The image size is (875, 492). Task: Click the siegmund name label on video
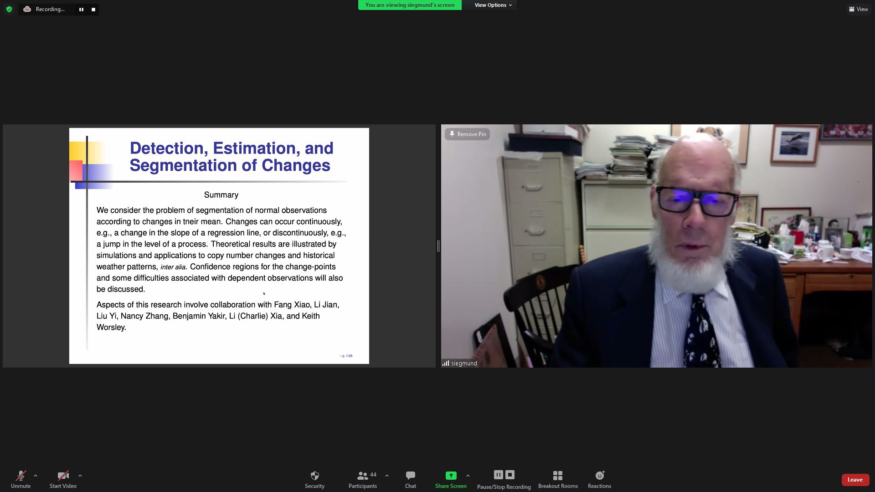(x=464, y=363)
